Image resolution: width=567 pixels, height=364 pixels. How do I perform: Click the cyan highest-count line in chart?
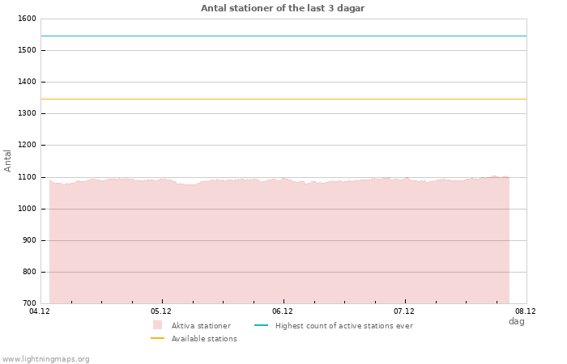(283, 36)
